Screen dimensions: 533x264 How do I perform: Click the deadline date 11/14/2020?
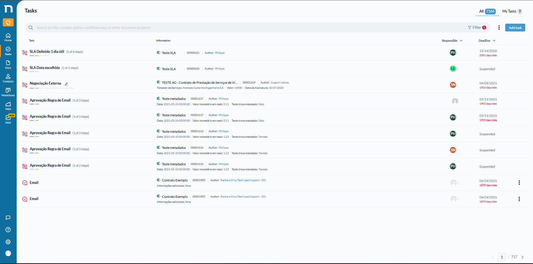tap(488, 51)
